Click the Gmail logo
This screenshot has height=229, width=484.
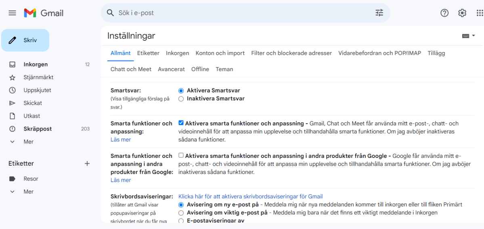44,13
